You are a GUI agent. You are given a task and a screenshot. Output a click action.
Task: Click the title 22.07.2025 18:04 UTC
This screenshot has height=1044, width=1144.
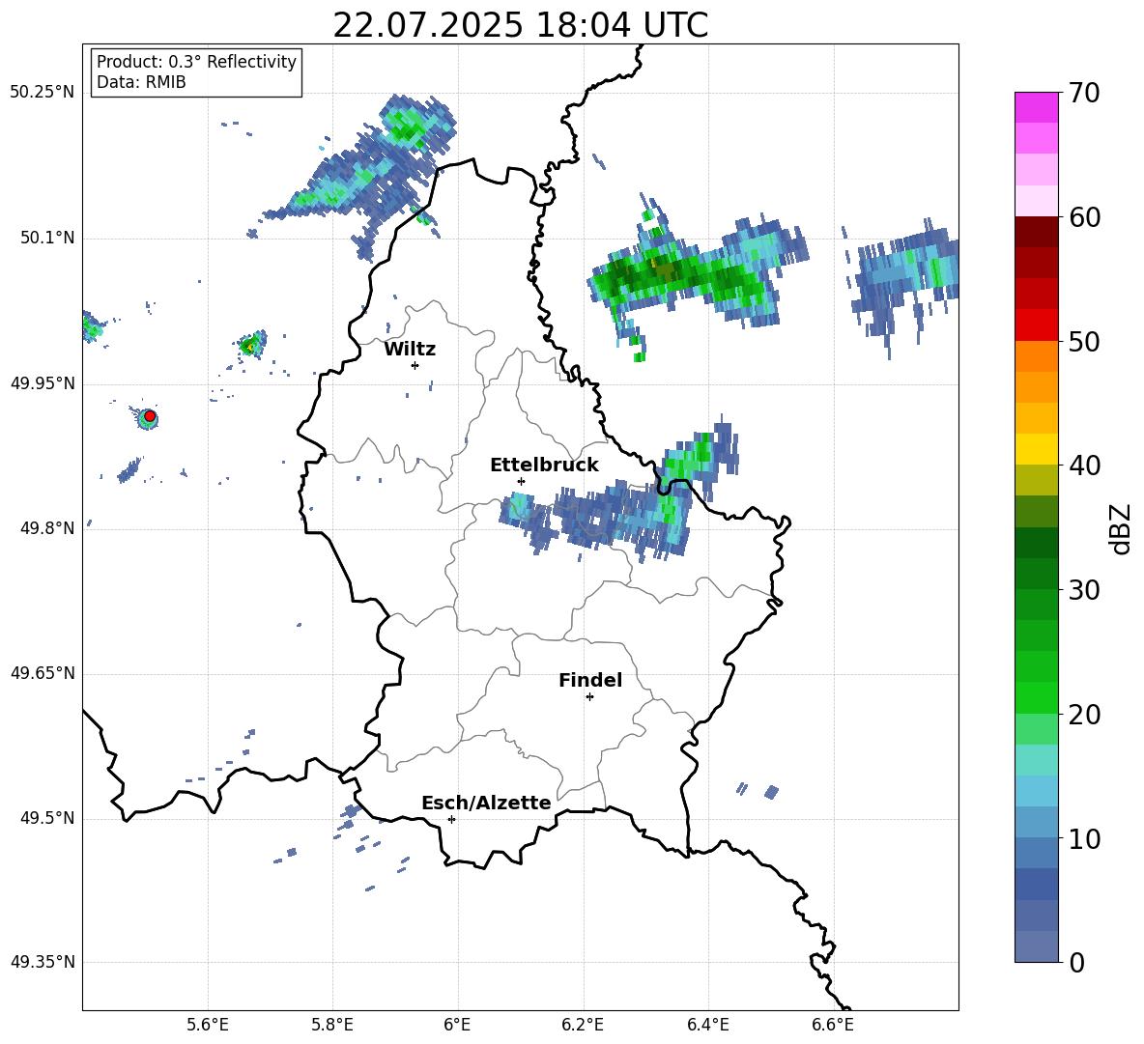point(520,25)
